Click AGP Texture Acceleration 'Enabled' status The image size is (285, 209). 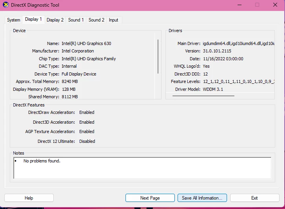click(87, 132)
